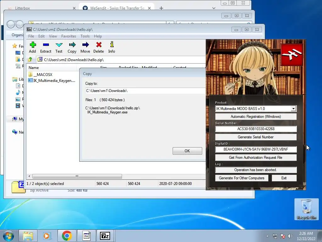Click the clock showing 2:26 AM
Viewport: 322px width, 242px height.
tap(306, 236)
